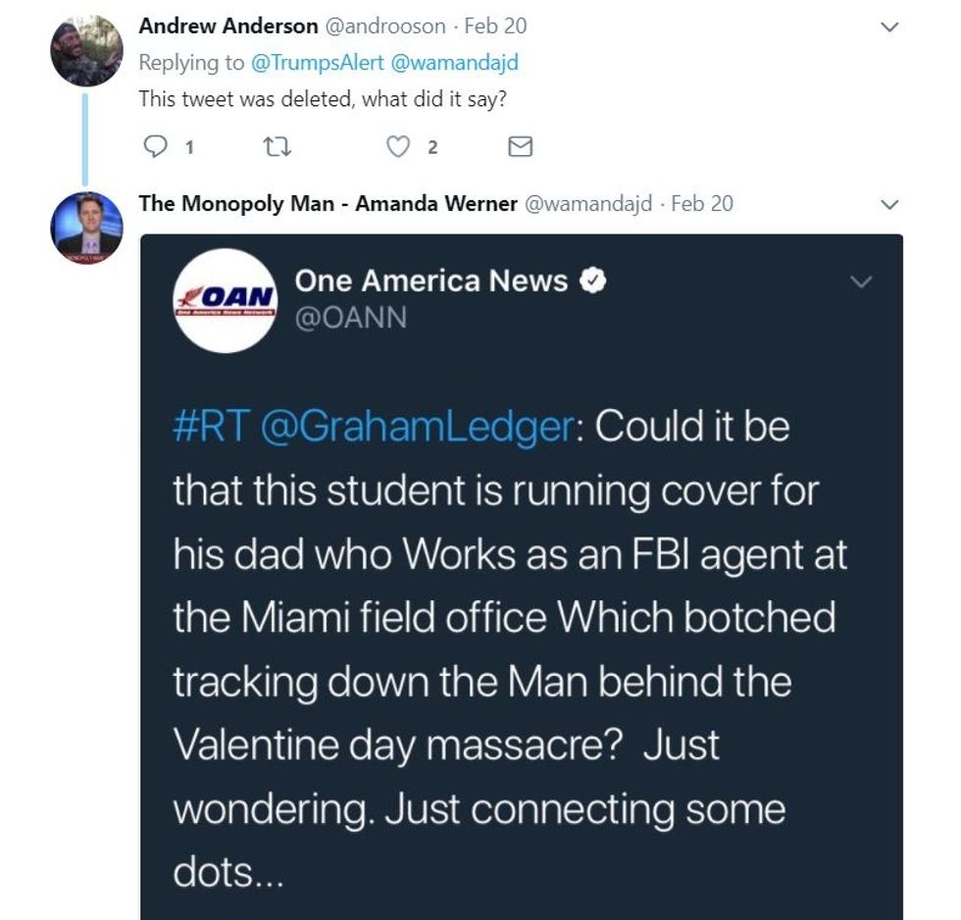
Task: Open the @wamandajd reply mention link
Action: pos(454,63)
